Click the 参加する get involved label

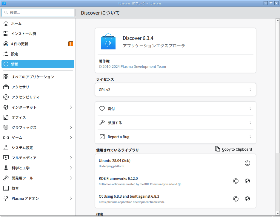pyautogui.click(x=115, y=123)
